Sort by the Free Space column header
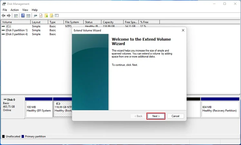 click(131, 22)
